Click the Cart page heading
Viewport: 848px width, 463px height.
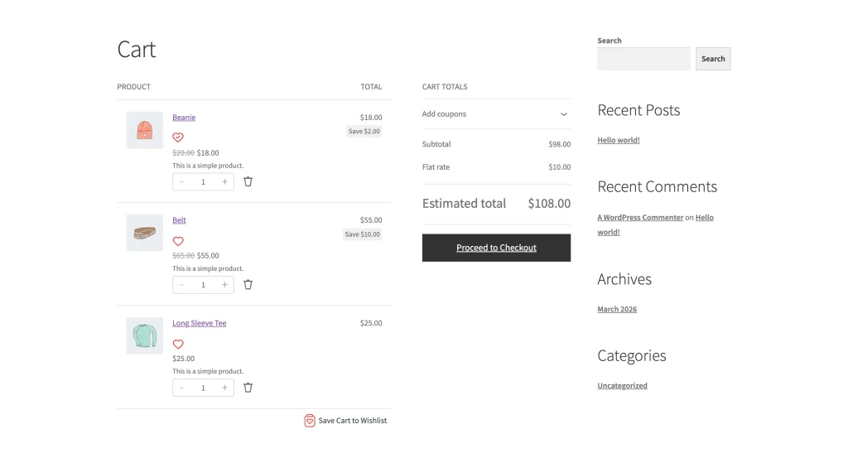point(137,49)
